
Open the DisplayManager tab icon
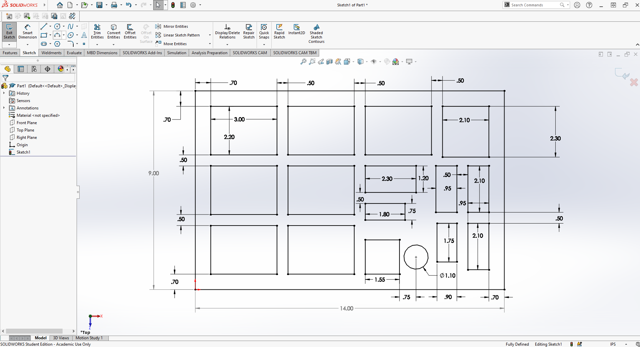click(x=61, y=69)
